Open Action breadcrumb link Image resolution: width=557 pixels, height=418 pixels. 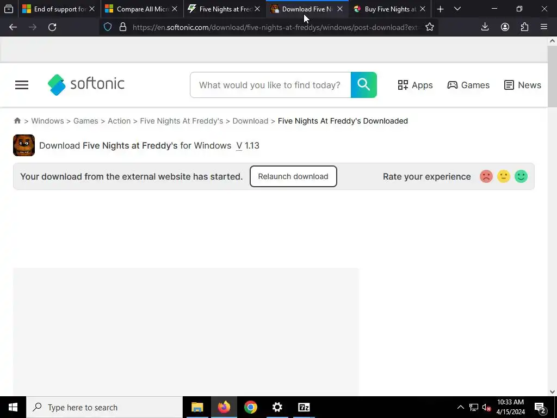(x=119, y=121)
